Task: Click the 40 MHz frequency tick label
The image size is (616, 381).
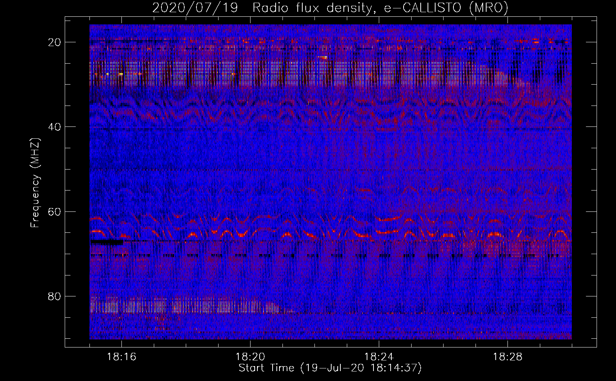Action: point(54,127)
